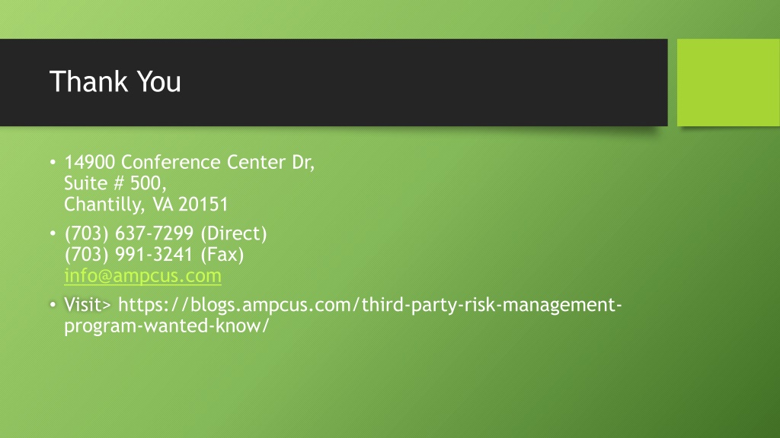Click the empty dark area of the title banner

coord(423,82)
